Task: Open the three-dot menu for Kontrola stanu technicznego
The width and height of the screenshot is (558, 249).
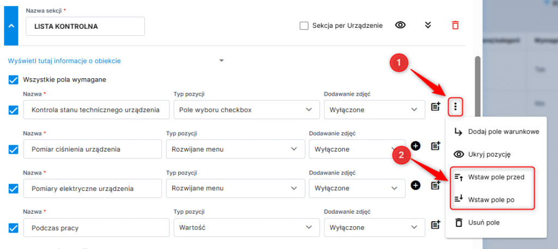Action: click(455, 107)
